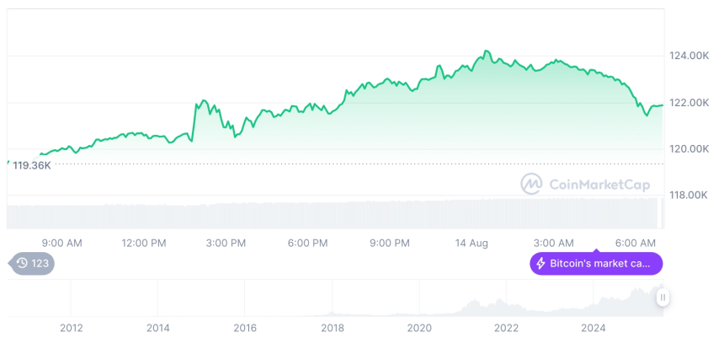
Task: Select 2012 on the history navigator
Action: pyautogui.click(x=71, y=327)
